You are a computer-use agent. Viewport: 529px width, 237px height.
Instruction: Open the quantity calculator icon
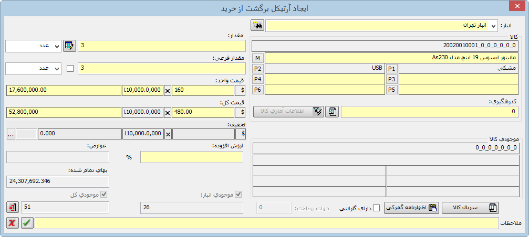coord(69,46)
